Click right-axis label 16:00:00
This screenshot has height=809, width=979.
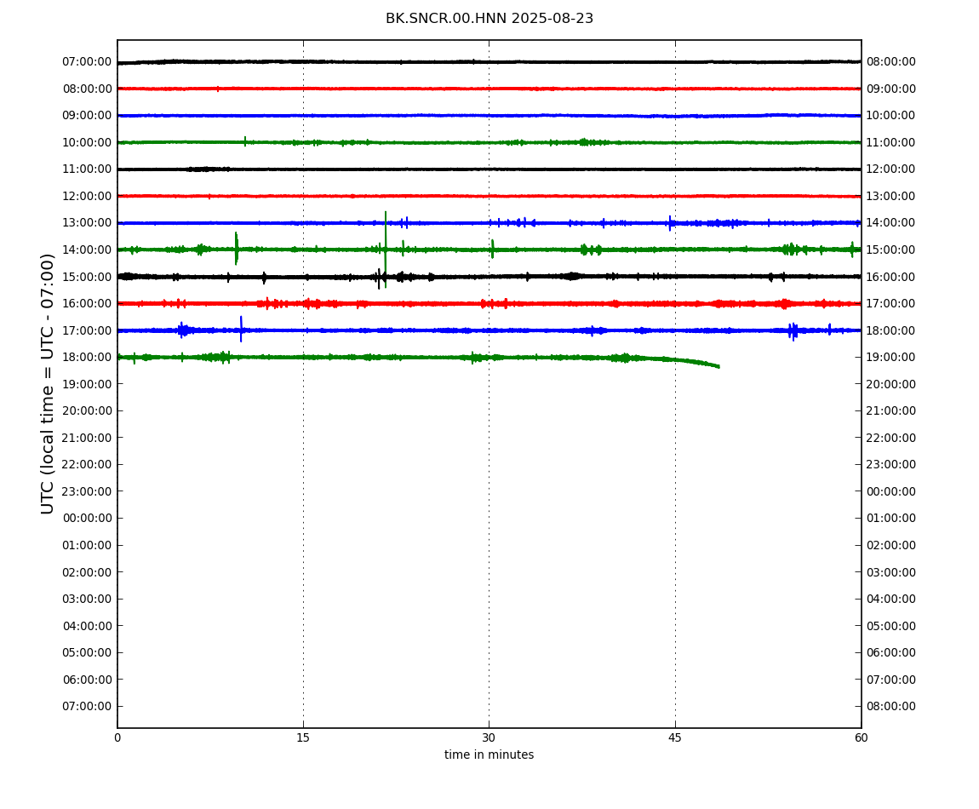pyautogui.click(x=891, y=277)
